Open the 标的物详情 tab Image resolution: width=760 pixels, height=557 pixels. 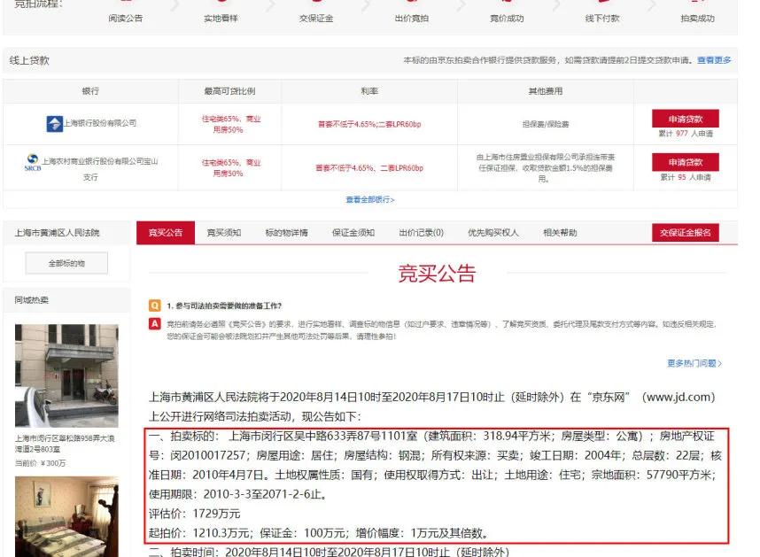click(x=290, y=231)
